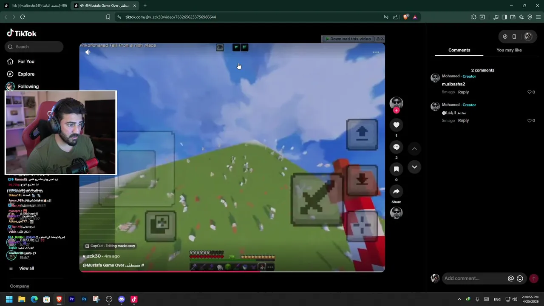544x306 pixels.
Task: Open the creator avatar above the like button
Action: 396,103
